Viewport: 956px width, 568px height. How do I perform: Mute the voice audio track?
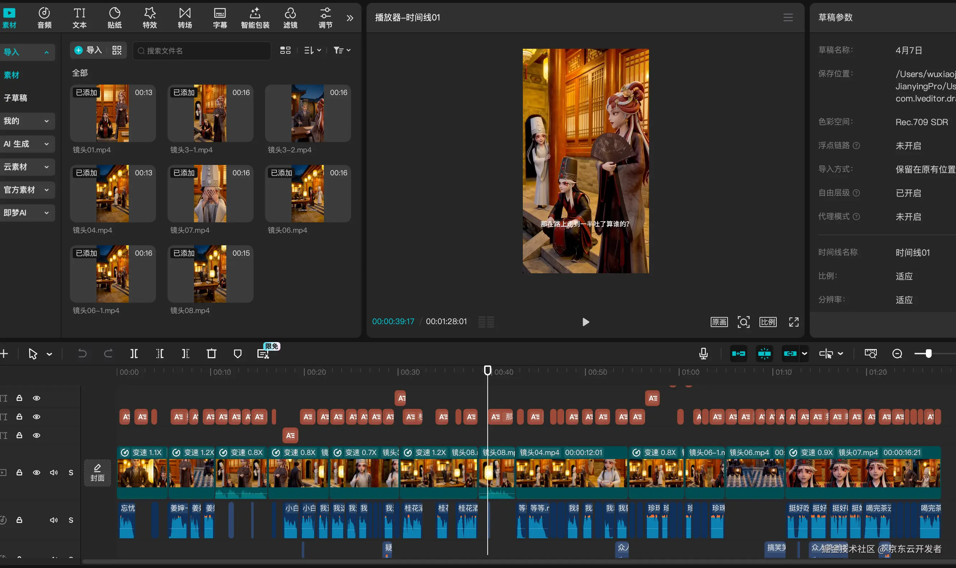pos(53,520)
